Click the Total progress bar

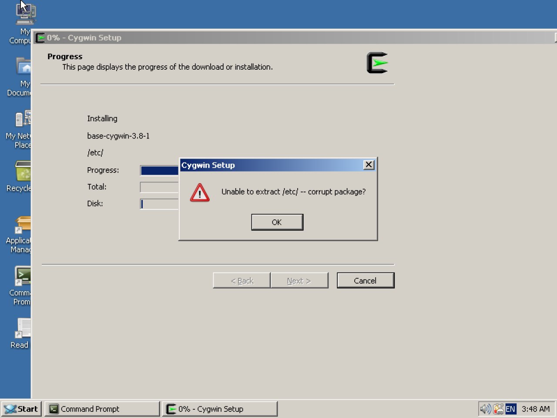(159, 187)
